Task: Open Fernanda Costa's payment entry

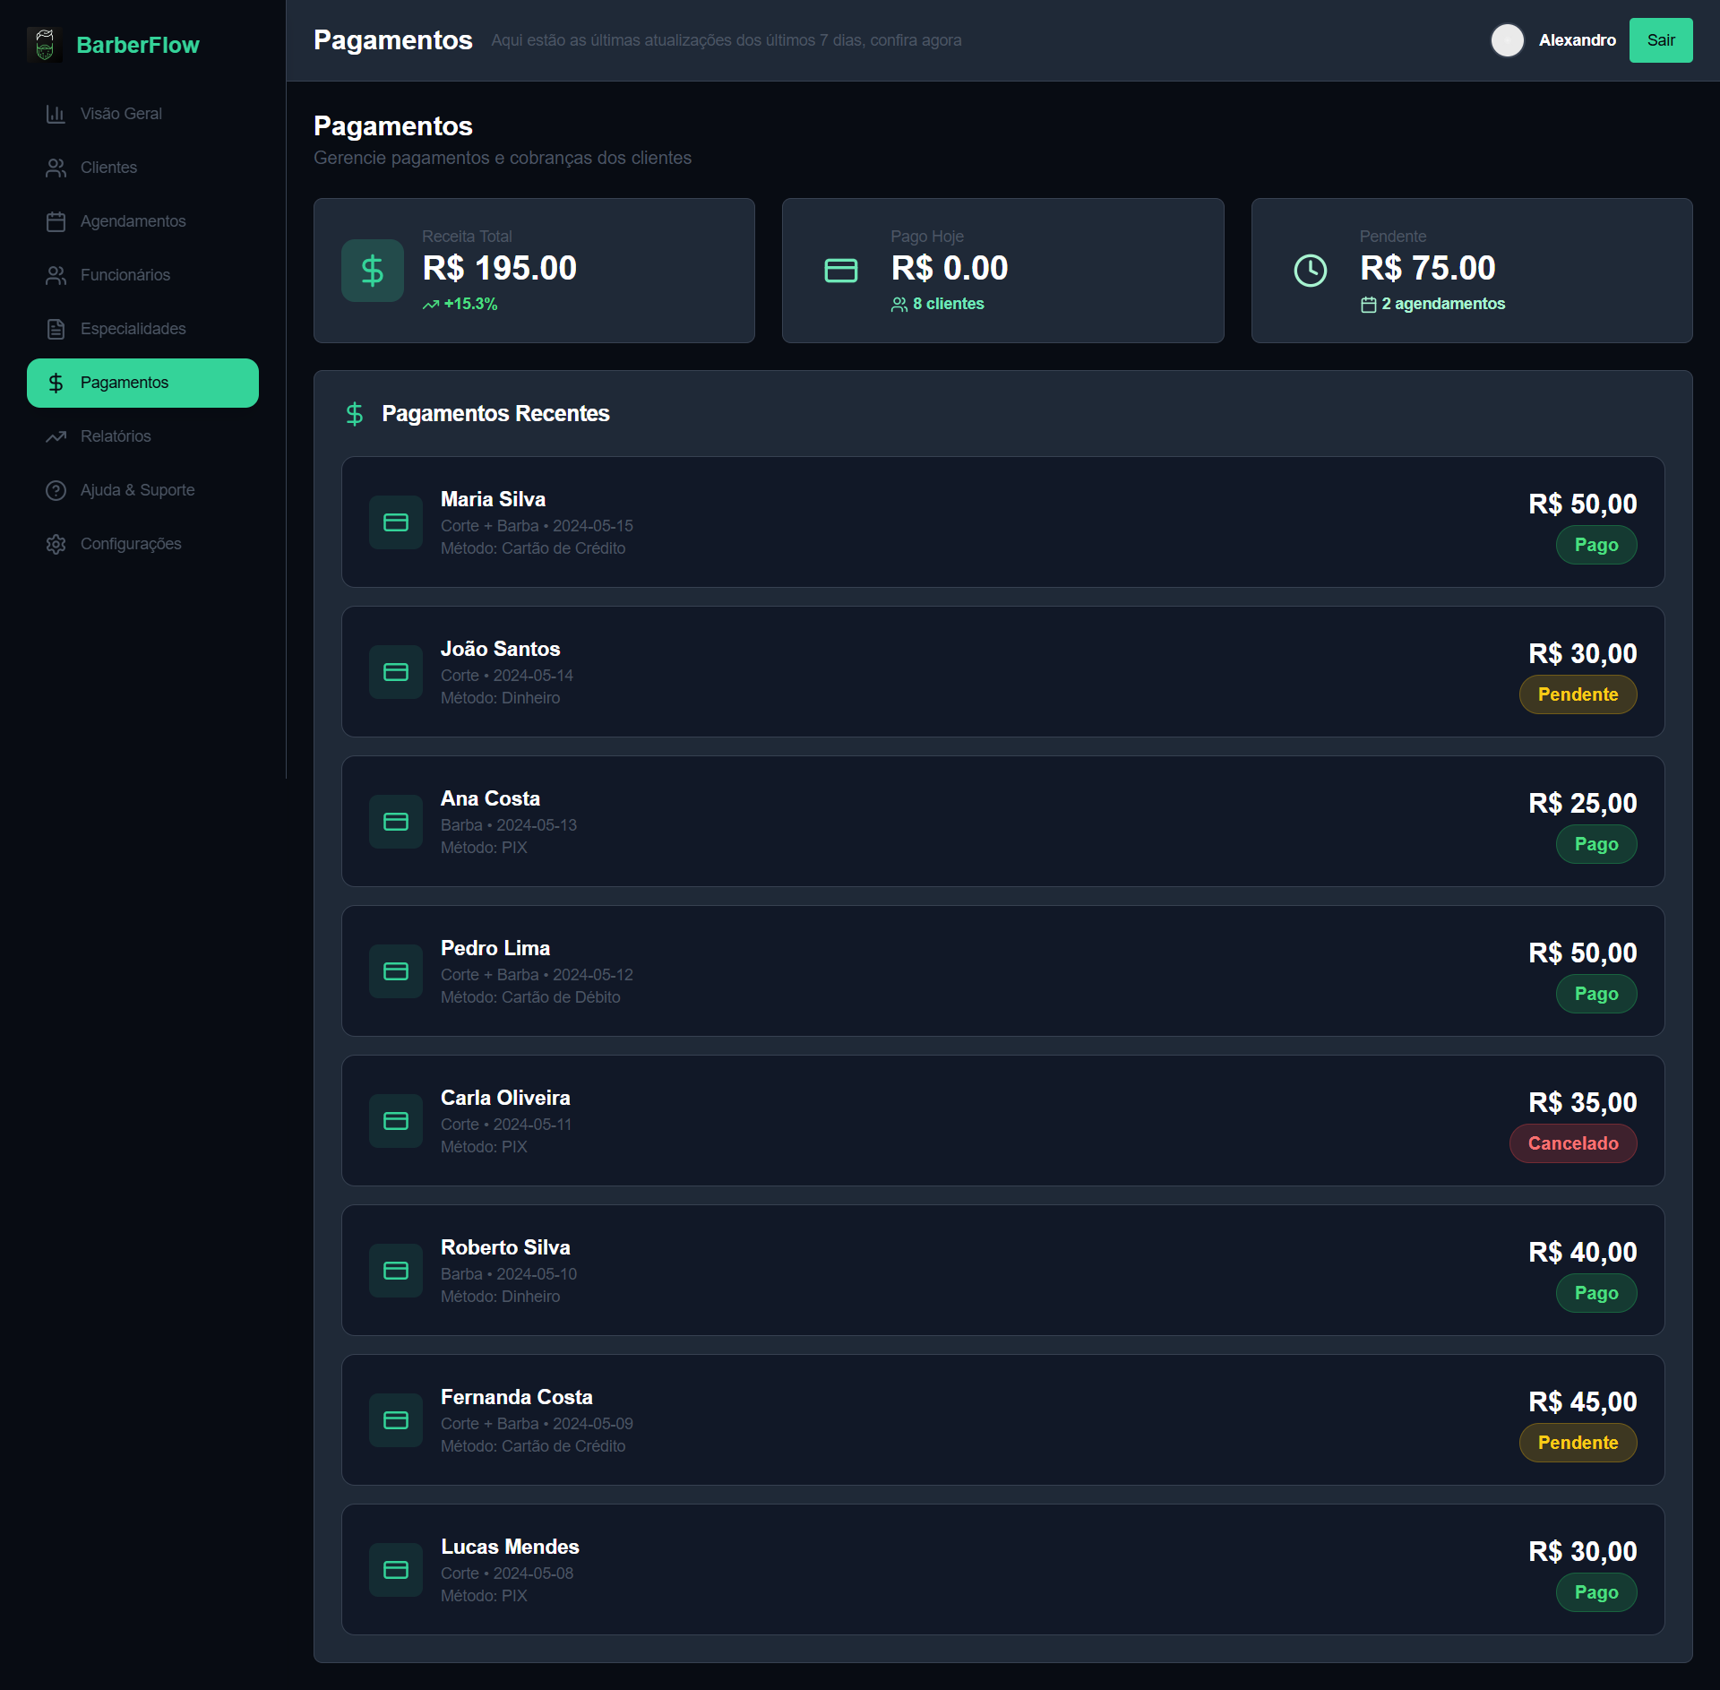Action: tap(1002, 1419)
